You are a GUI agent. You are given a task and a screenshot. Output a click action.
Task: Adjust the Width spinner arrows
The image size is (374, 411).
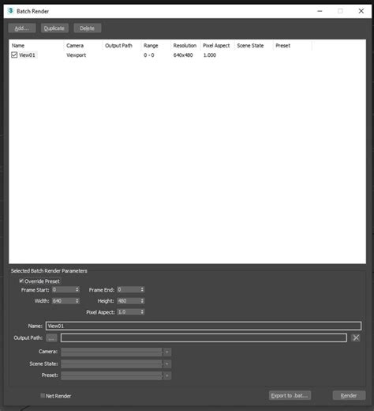pos(77,300)
